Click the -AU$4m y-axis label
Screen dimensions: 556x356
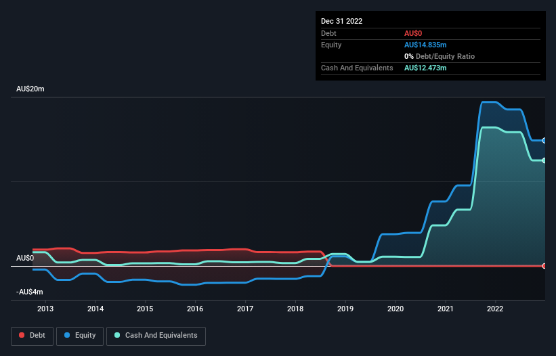(x=29, y=292)
